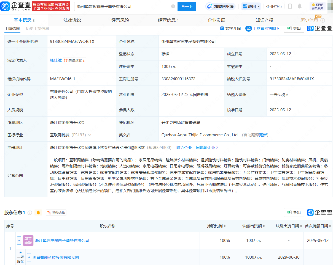This screenshot has width=333, height=265.
Task: Open the mobile app phone icon
Action: pyautogui.click(x=290, y=6)
